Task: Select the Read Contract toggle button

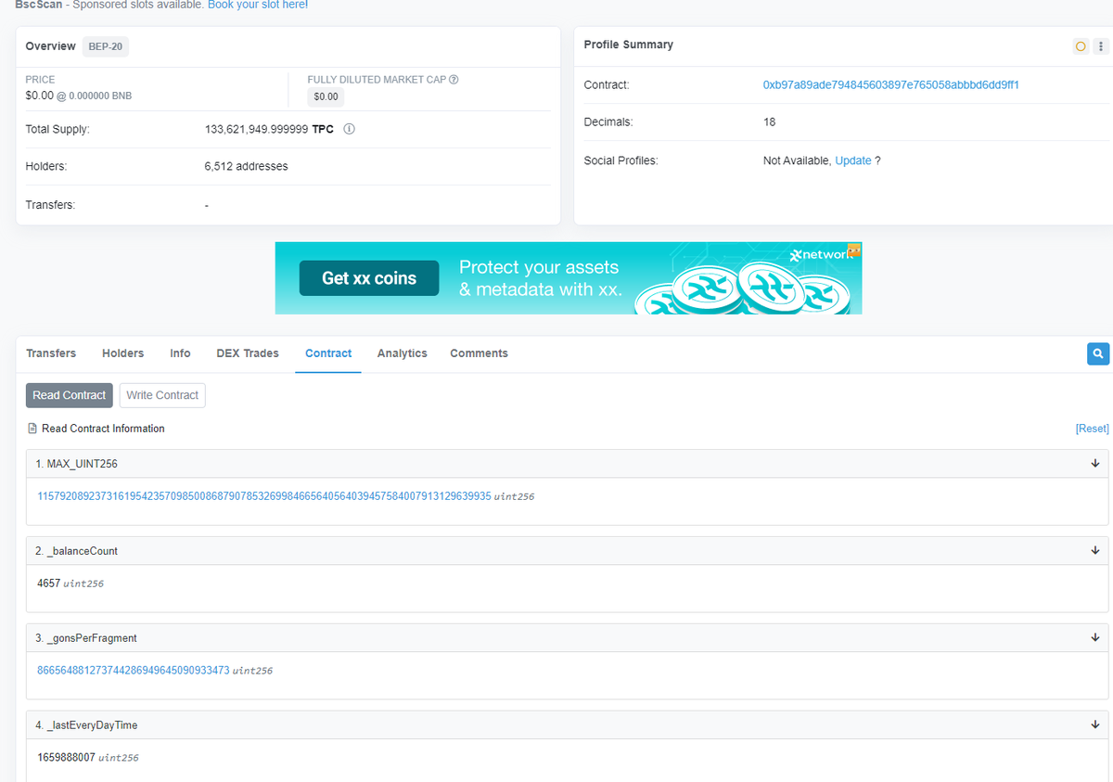Action: coord(69,395)
